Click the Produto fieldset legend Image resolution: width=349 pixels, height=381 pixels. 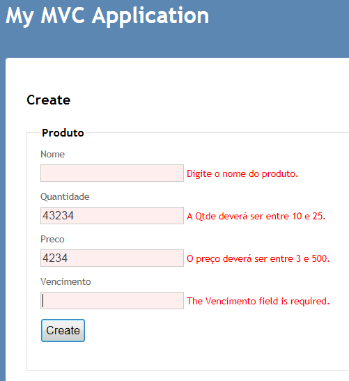point(63,133)
